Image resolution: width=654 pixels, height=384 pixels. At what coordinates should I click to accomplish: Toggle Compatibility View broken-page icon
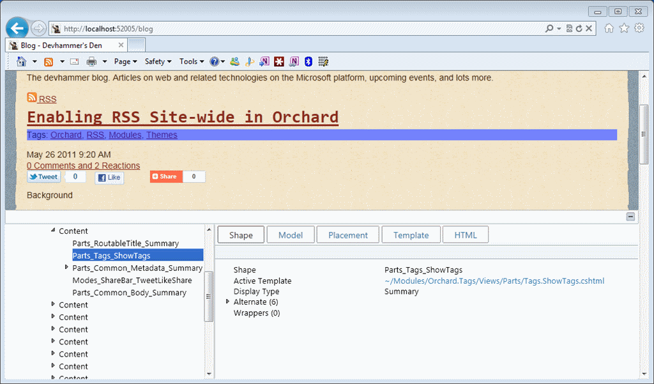569,28
